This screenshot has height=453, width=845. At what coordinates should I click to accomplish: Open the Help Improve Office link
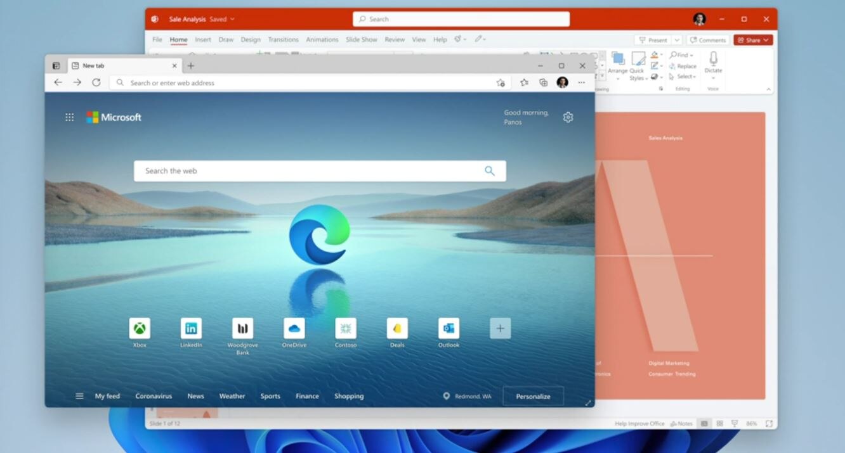(640, 423)
